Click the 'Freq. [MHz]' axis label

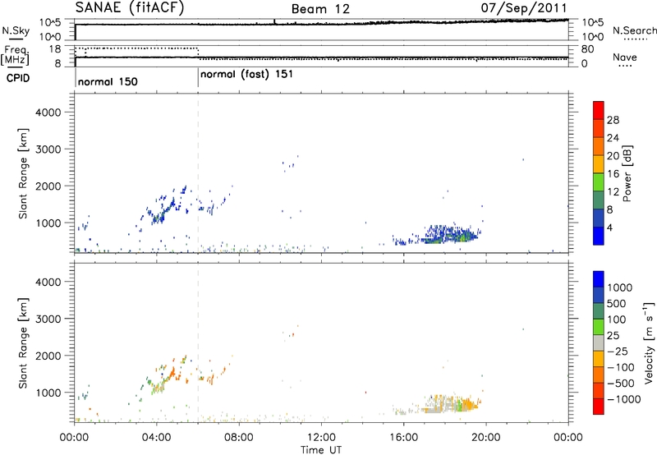click(15, 55)
